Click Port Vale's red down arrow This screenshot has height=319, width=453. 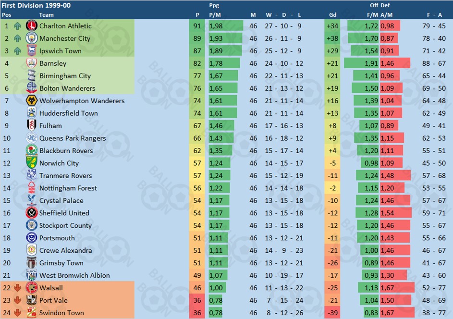point(17,300)
